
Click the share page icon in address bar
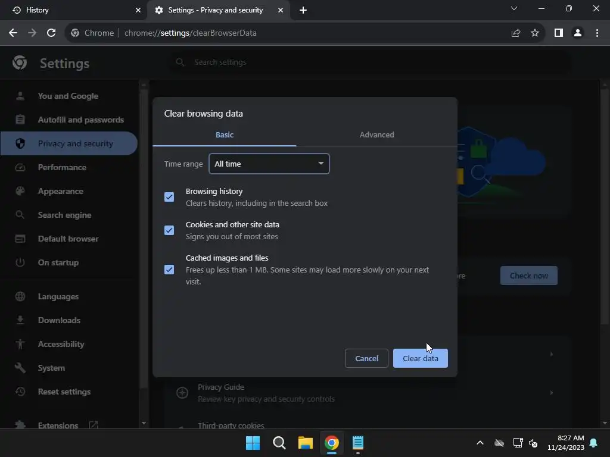(516, 33)
